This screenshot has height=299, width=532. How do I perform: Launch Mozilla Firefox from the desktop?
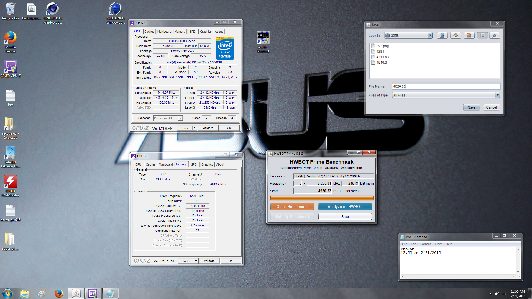10,42
